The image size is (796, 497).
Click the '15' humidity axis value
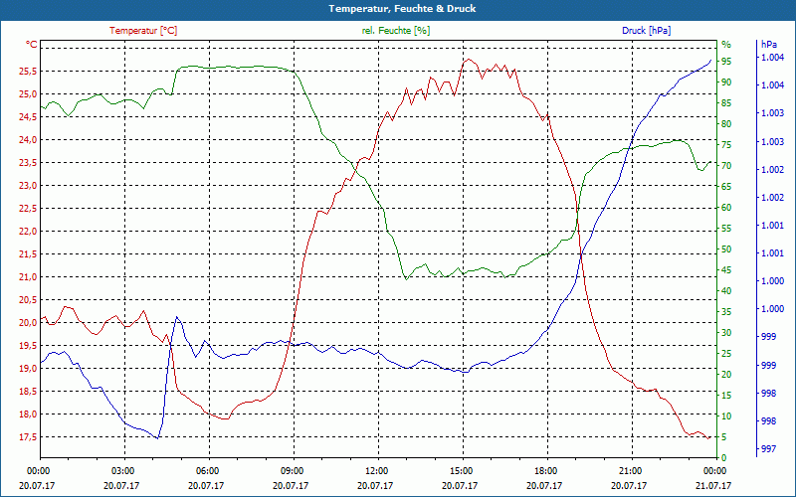[x=726, y=395]
